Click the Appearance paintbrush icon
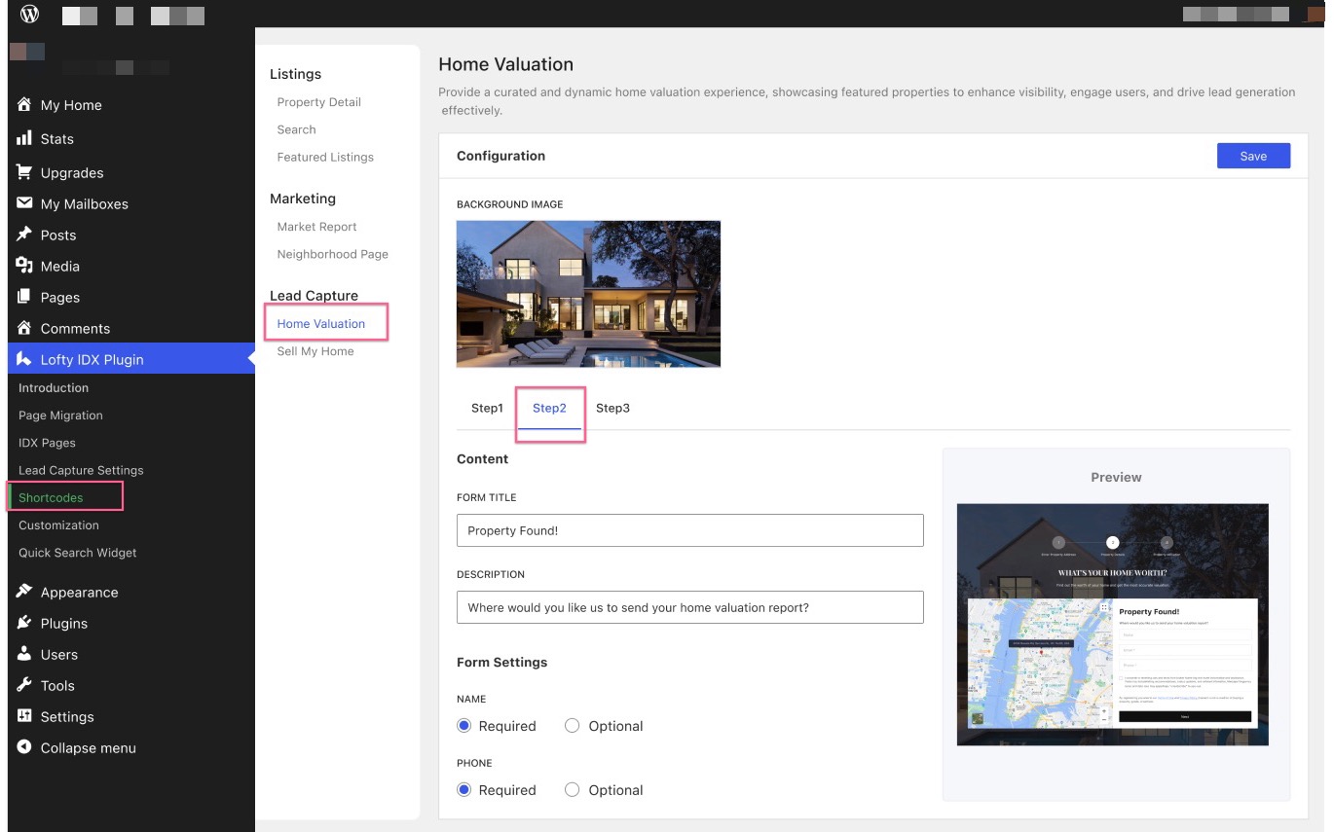 tap(24, 592)
